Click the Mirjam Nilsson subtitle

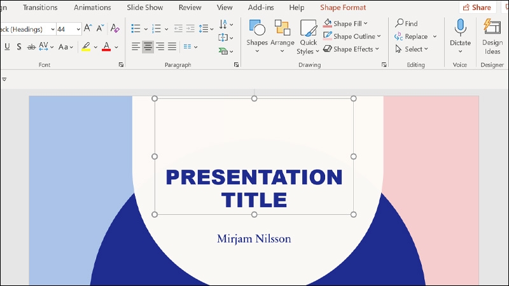point(254,239)
